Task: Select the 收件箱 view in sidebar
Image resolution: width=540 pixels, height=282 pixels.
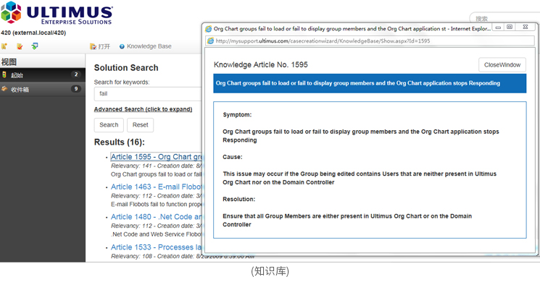Action: 43,90
